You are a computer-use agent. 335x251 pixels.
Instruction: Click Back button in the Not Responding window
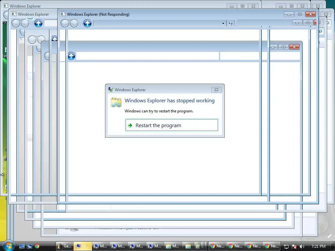65,23
